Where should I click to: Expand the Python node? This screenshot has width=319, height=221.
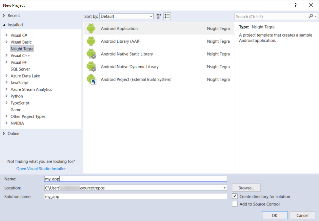pyautogui.click(x=6, y=96)
